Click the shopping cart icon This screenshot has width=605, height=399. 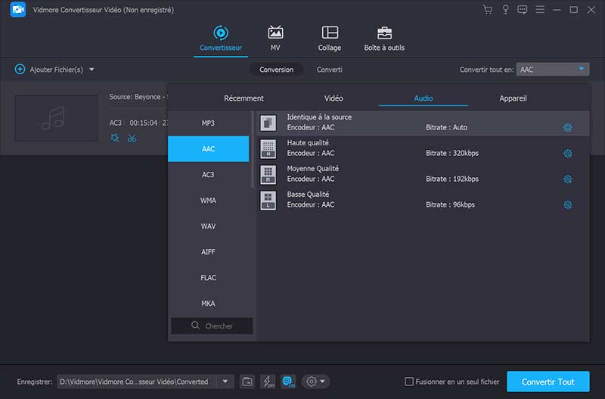click(487, 10)
